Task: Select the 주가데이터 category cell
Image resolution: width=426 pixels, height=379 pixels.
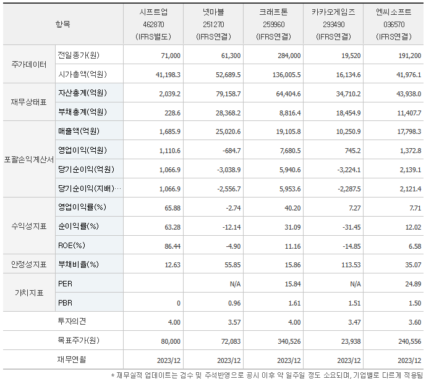Action: coord(29,64)
